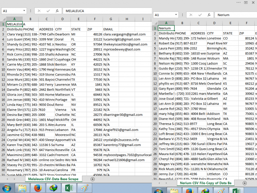The image size is (257, 193).
Task: Select Olympia city cell in Nerium sheet
Action: [214, 129]
